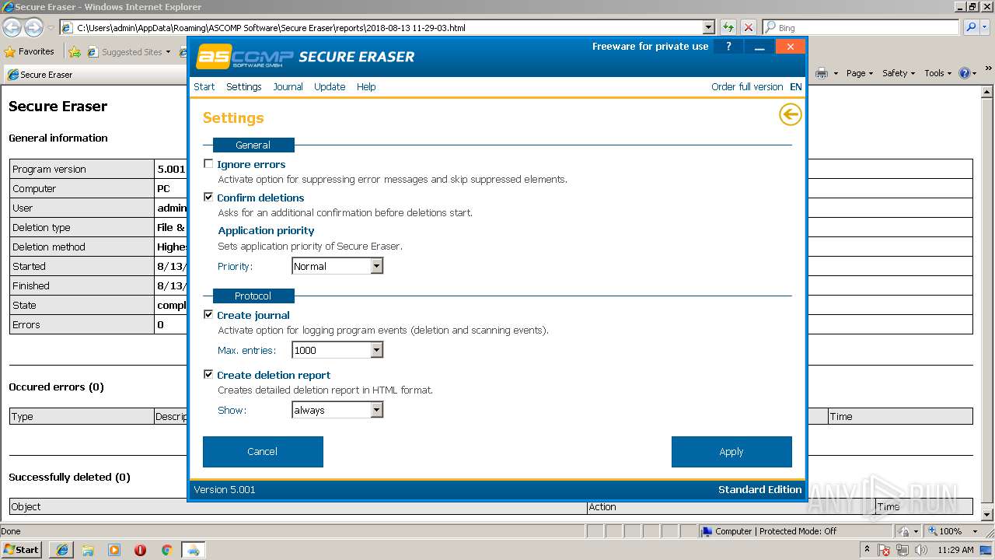Screen dimensions: 995x560
Task: Uncheck the Create journal checkbox
Action: (x=208, y=315)
